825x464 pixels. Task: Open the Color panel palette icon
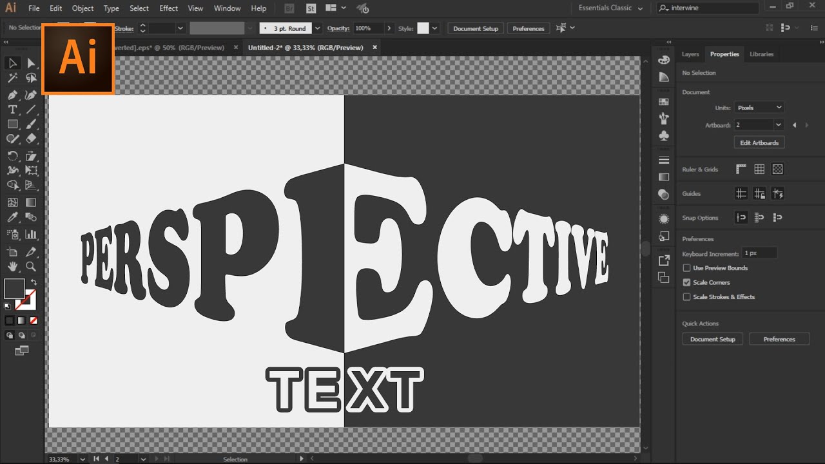click(664, 60)
